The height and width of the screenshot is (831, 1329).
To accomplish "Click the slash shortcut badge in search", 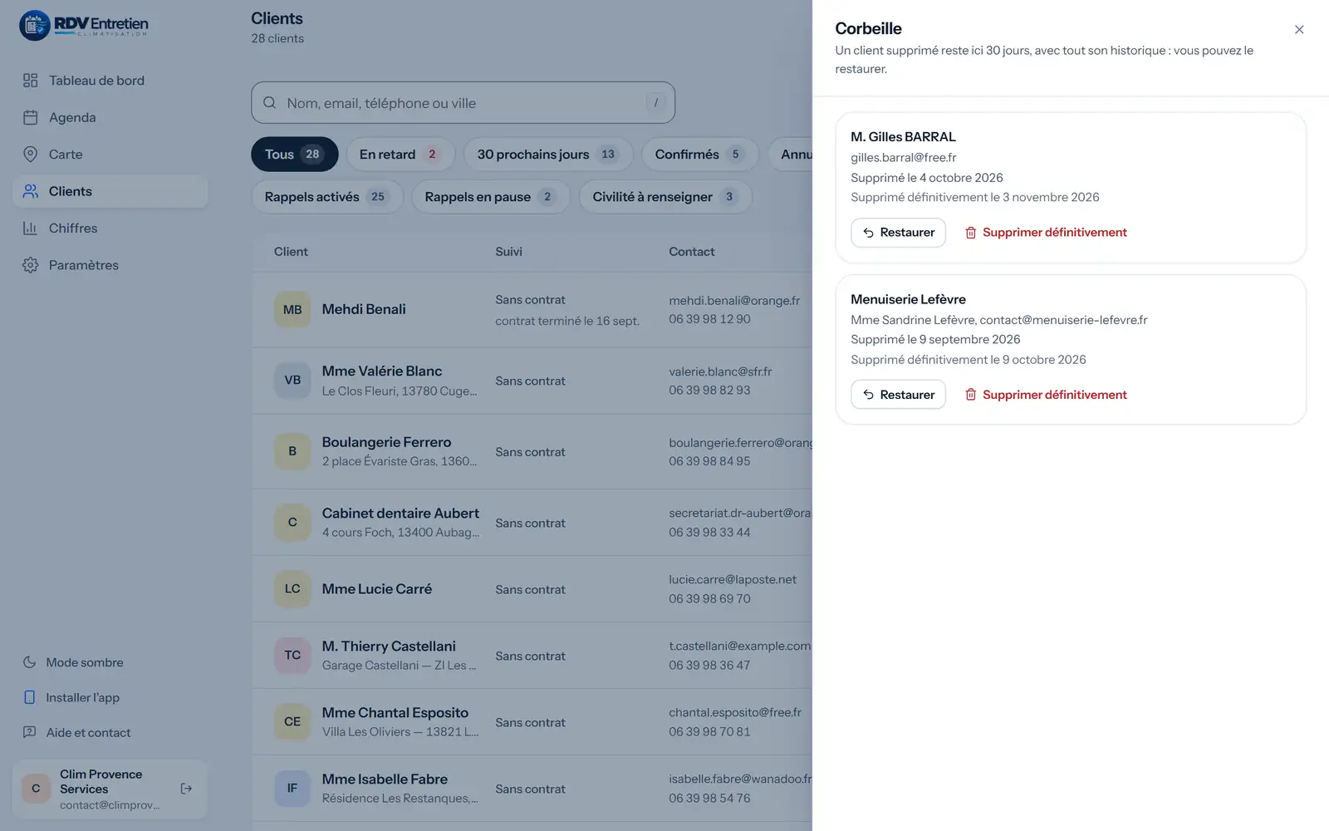I will coord(655,103).
